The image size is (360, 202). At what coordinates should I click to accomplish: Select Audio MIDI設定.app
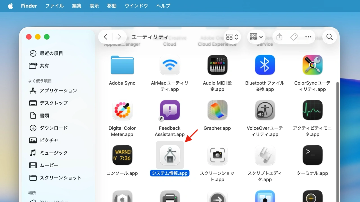click(x=217, y=65)
